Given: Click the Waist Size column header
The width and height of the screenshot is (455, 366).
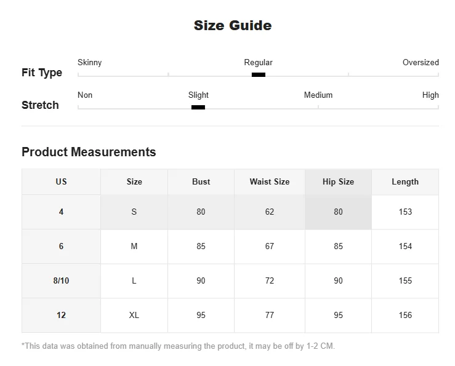Looking at the screenshot, I should tap(270, 181).
